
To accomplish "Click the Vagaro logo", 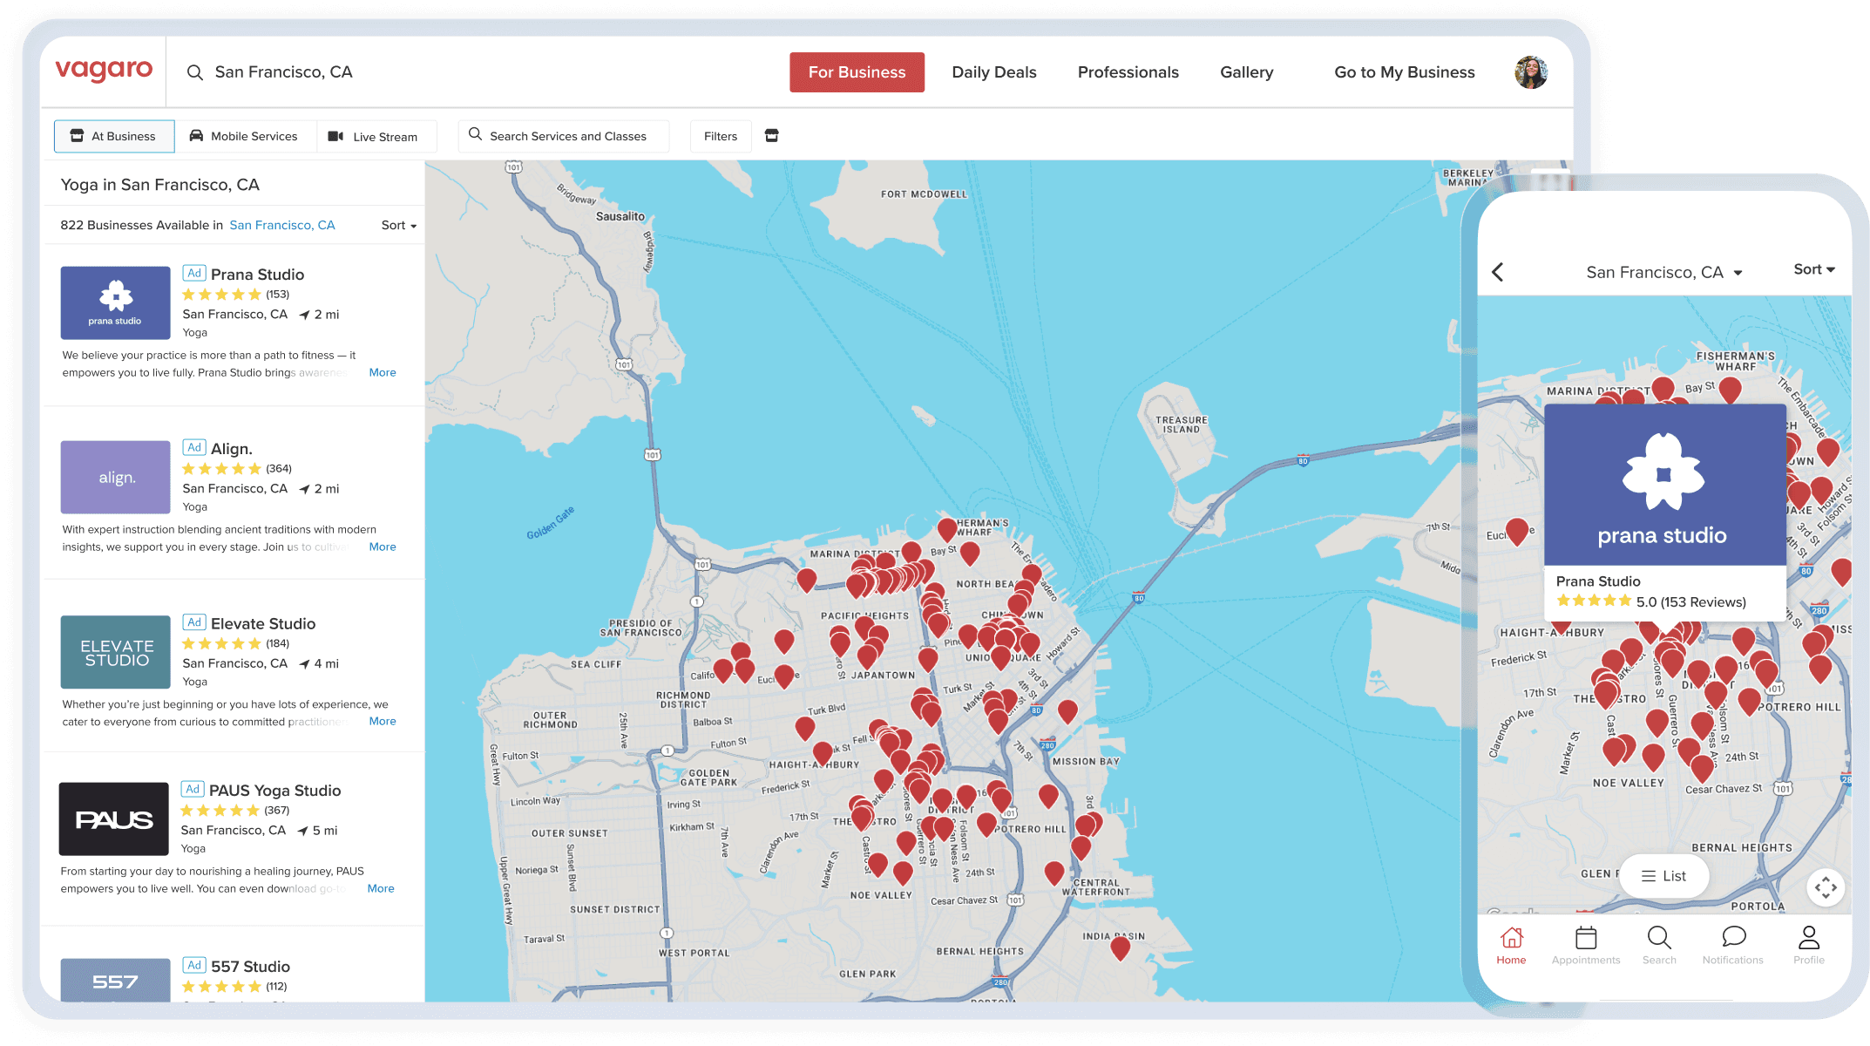I will coord(104,71).
